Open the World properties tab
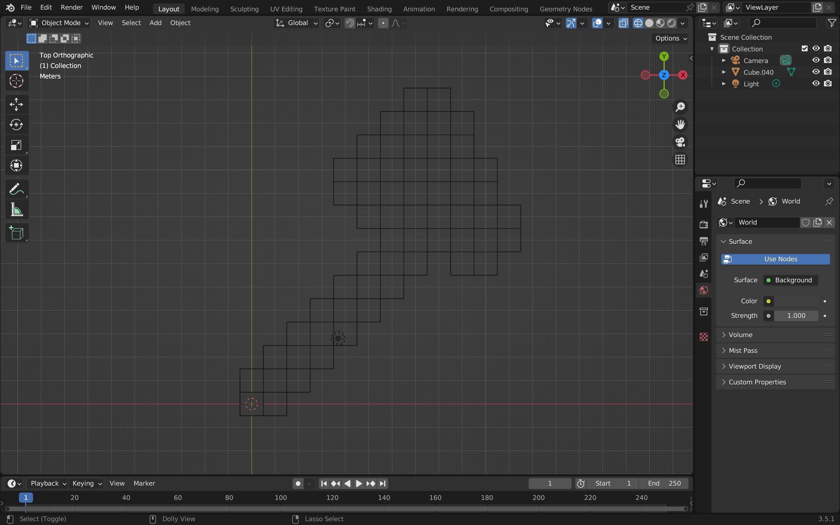The height and width of the screenshot is (525, 840). tap(703, 290)
